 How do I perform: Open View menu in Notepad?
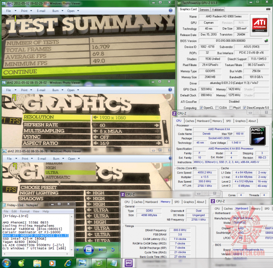[36, 211]
